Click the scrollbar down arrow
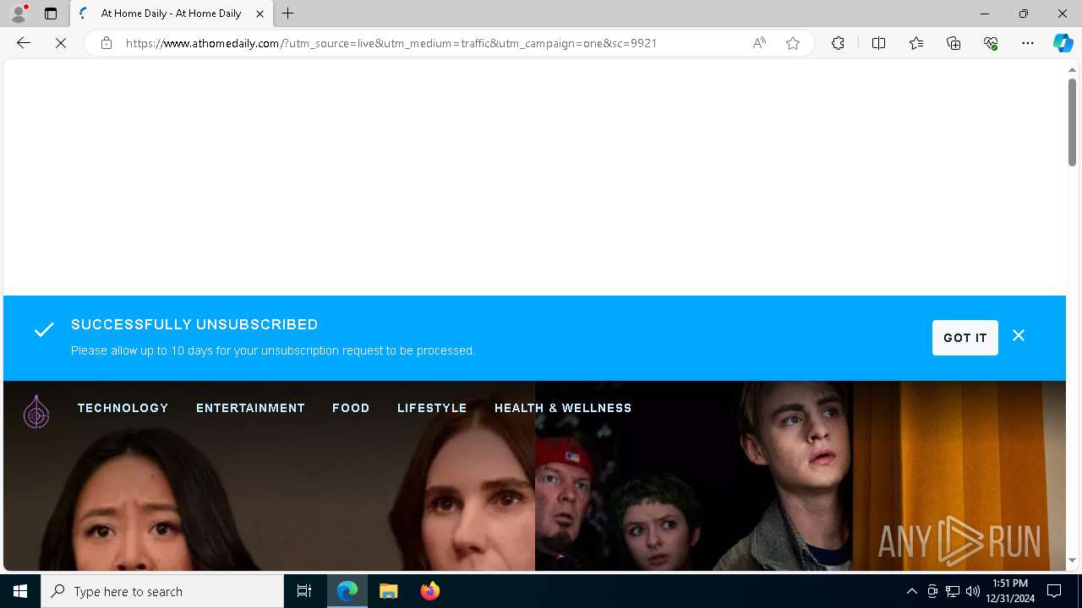This screenshot has height=608, width=1082. (1072, 561)
